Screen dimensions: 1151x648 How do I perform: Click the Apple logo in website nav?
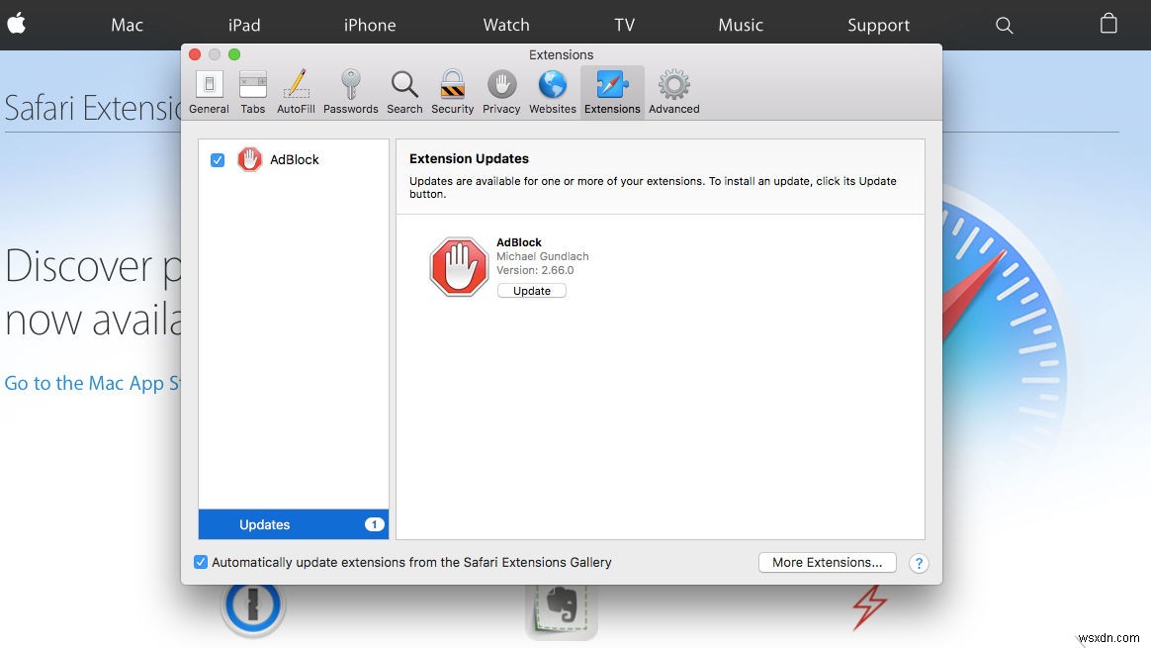pyautogui.click(x=17, y=24)
